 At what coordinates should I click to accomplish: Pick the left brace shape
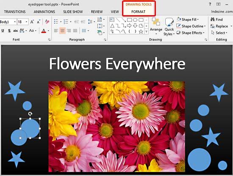(130, 31)
